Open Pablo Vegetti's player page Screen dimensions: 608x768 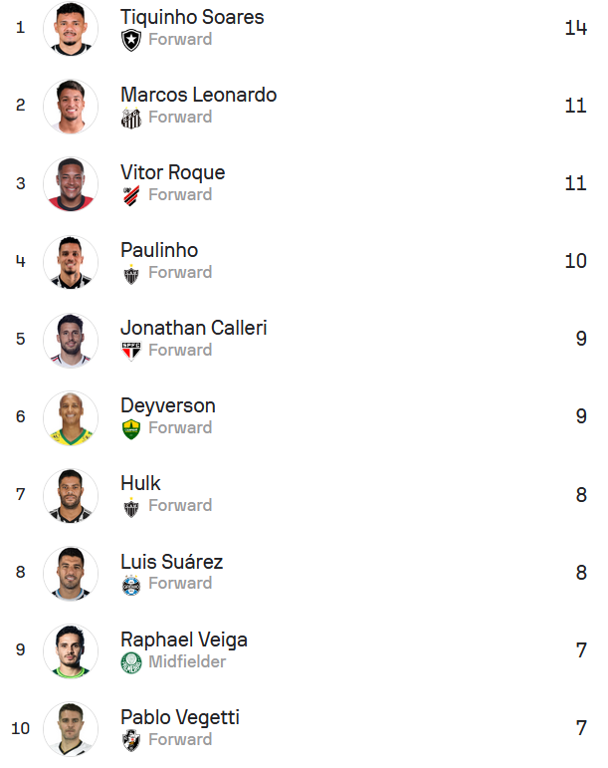coord(179,717)
